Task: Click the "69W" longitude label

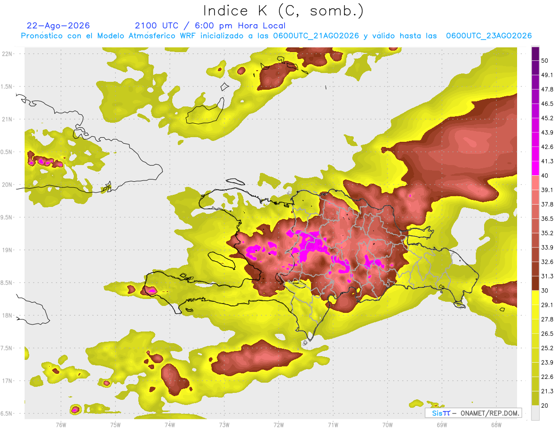Action: pos(442,425)
